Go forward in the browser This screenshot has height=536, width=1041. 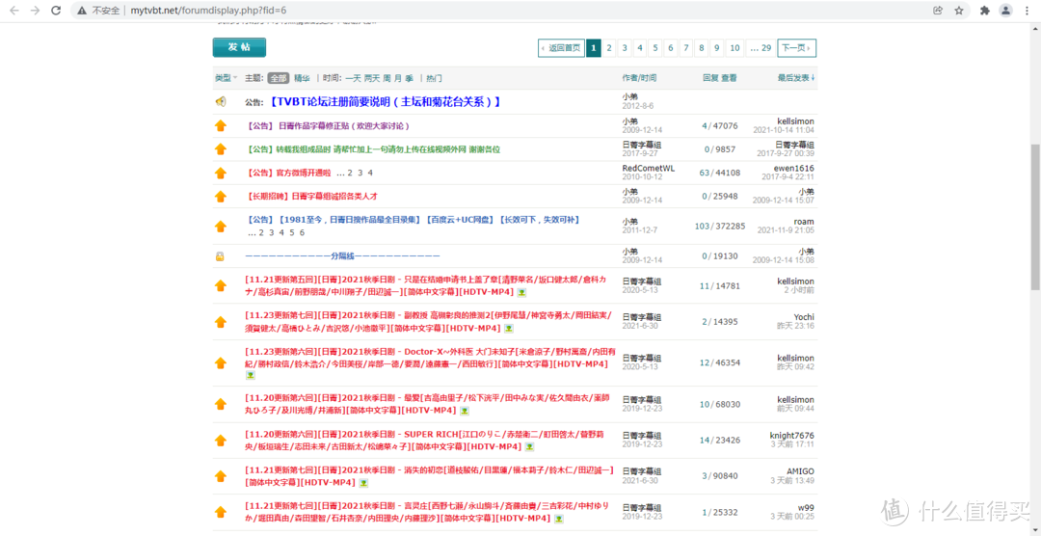pos(36,11)
